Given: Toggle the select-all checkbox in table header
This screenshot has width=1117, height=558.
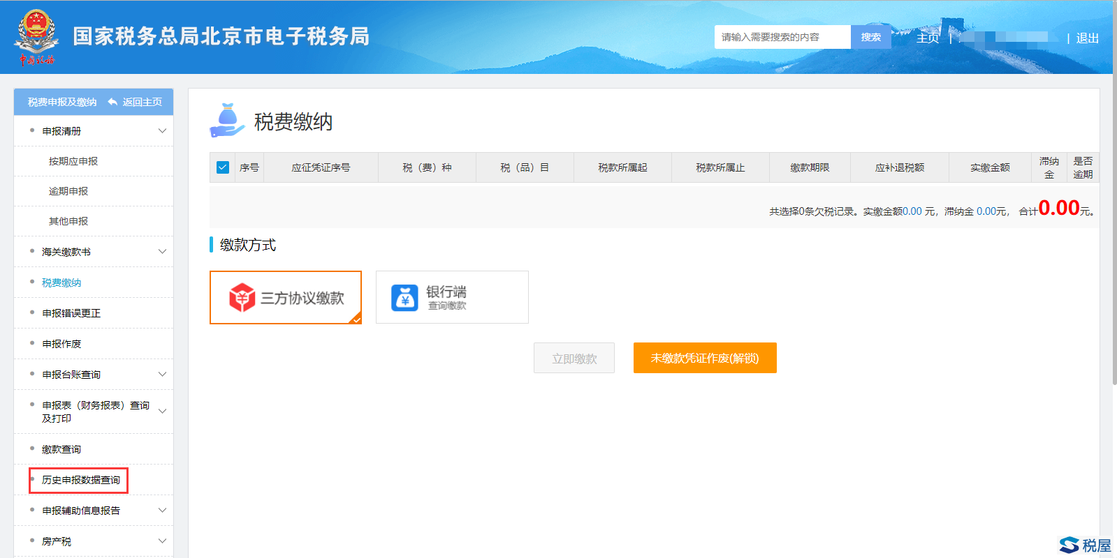Looking at the screenshot, I should tap(223, 167).
